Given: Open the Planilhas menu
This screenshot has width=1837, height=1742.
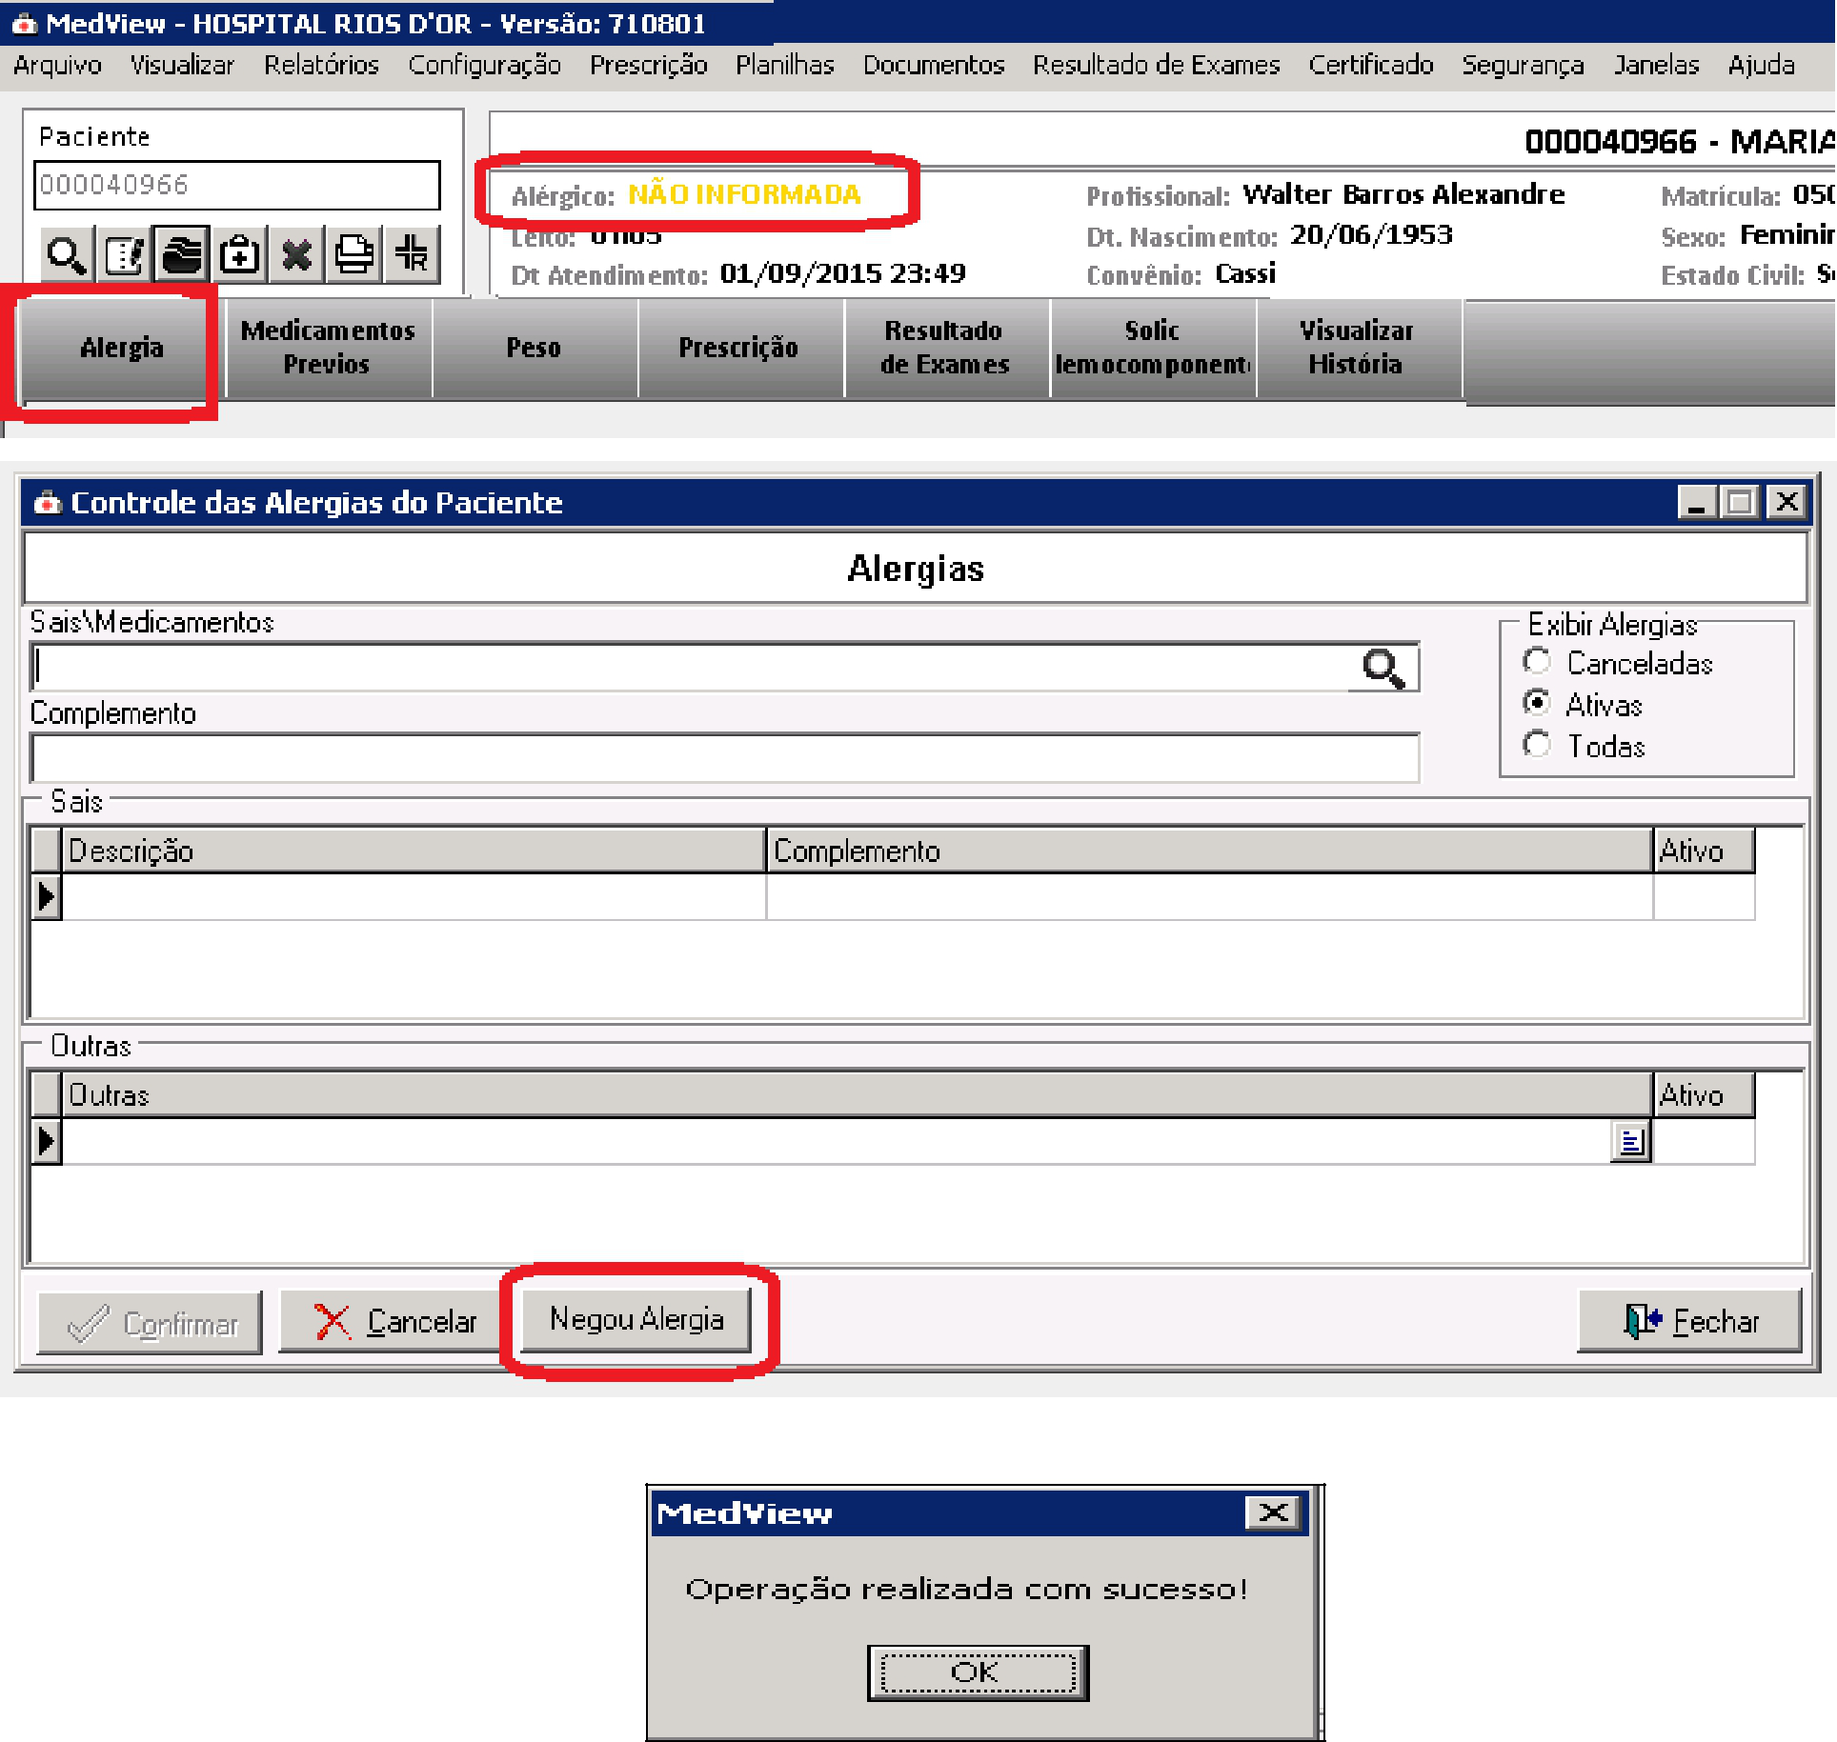Looking at the screenshot, I should tap(785, 65).
